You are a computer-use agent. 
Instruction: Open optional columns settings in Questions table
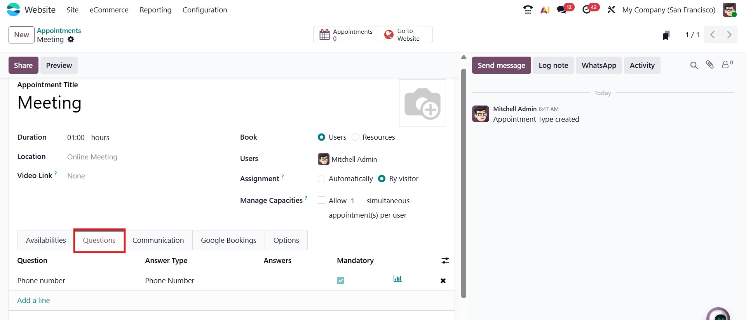pos(445,261)
